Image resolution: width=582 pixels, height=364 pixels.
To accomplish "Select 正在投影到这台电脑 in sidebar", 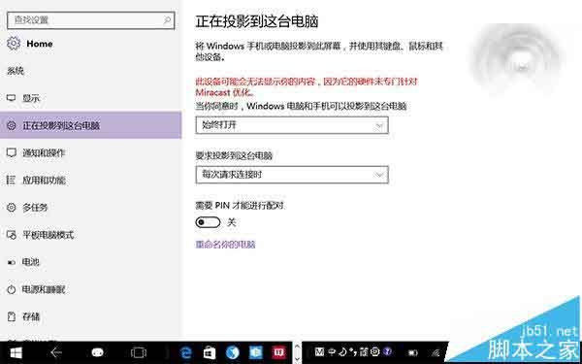I will point(91,125).
